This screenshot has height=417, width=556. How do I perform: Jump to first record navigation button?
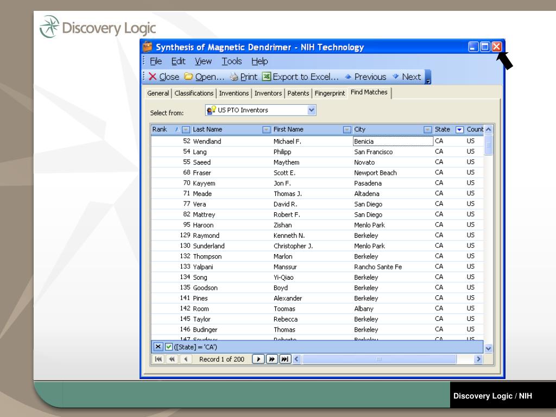tap(159, 359)
